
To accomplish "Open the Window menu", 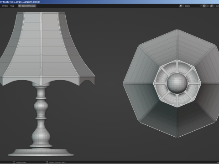I will (x=5, y=6).
